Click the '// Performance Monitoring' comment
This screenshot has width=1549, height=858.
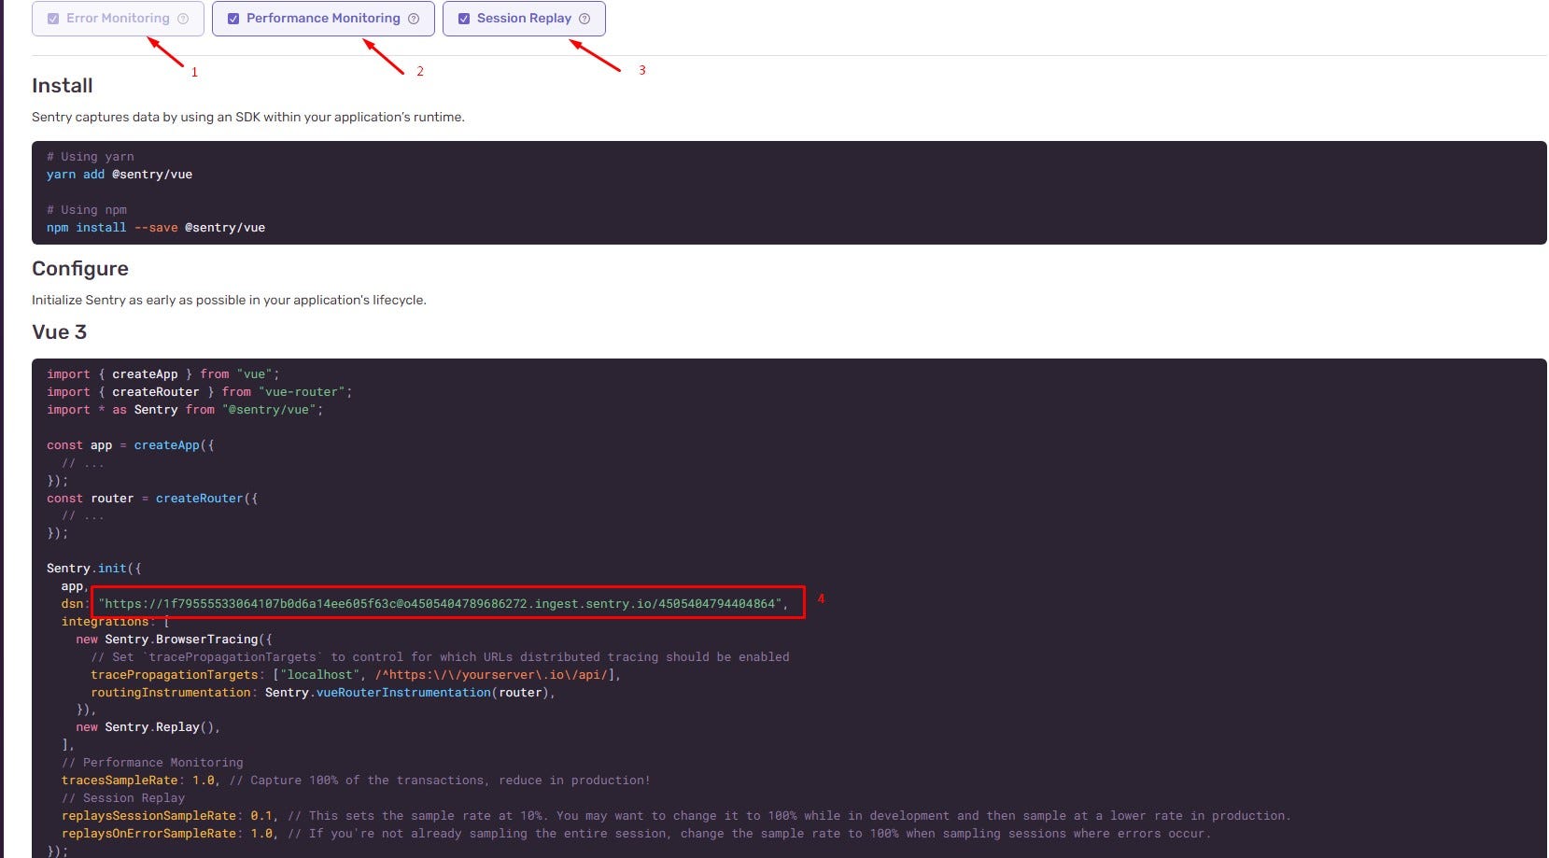coord(152,763)
